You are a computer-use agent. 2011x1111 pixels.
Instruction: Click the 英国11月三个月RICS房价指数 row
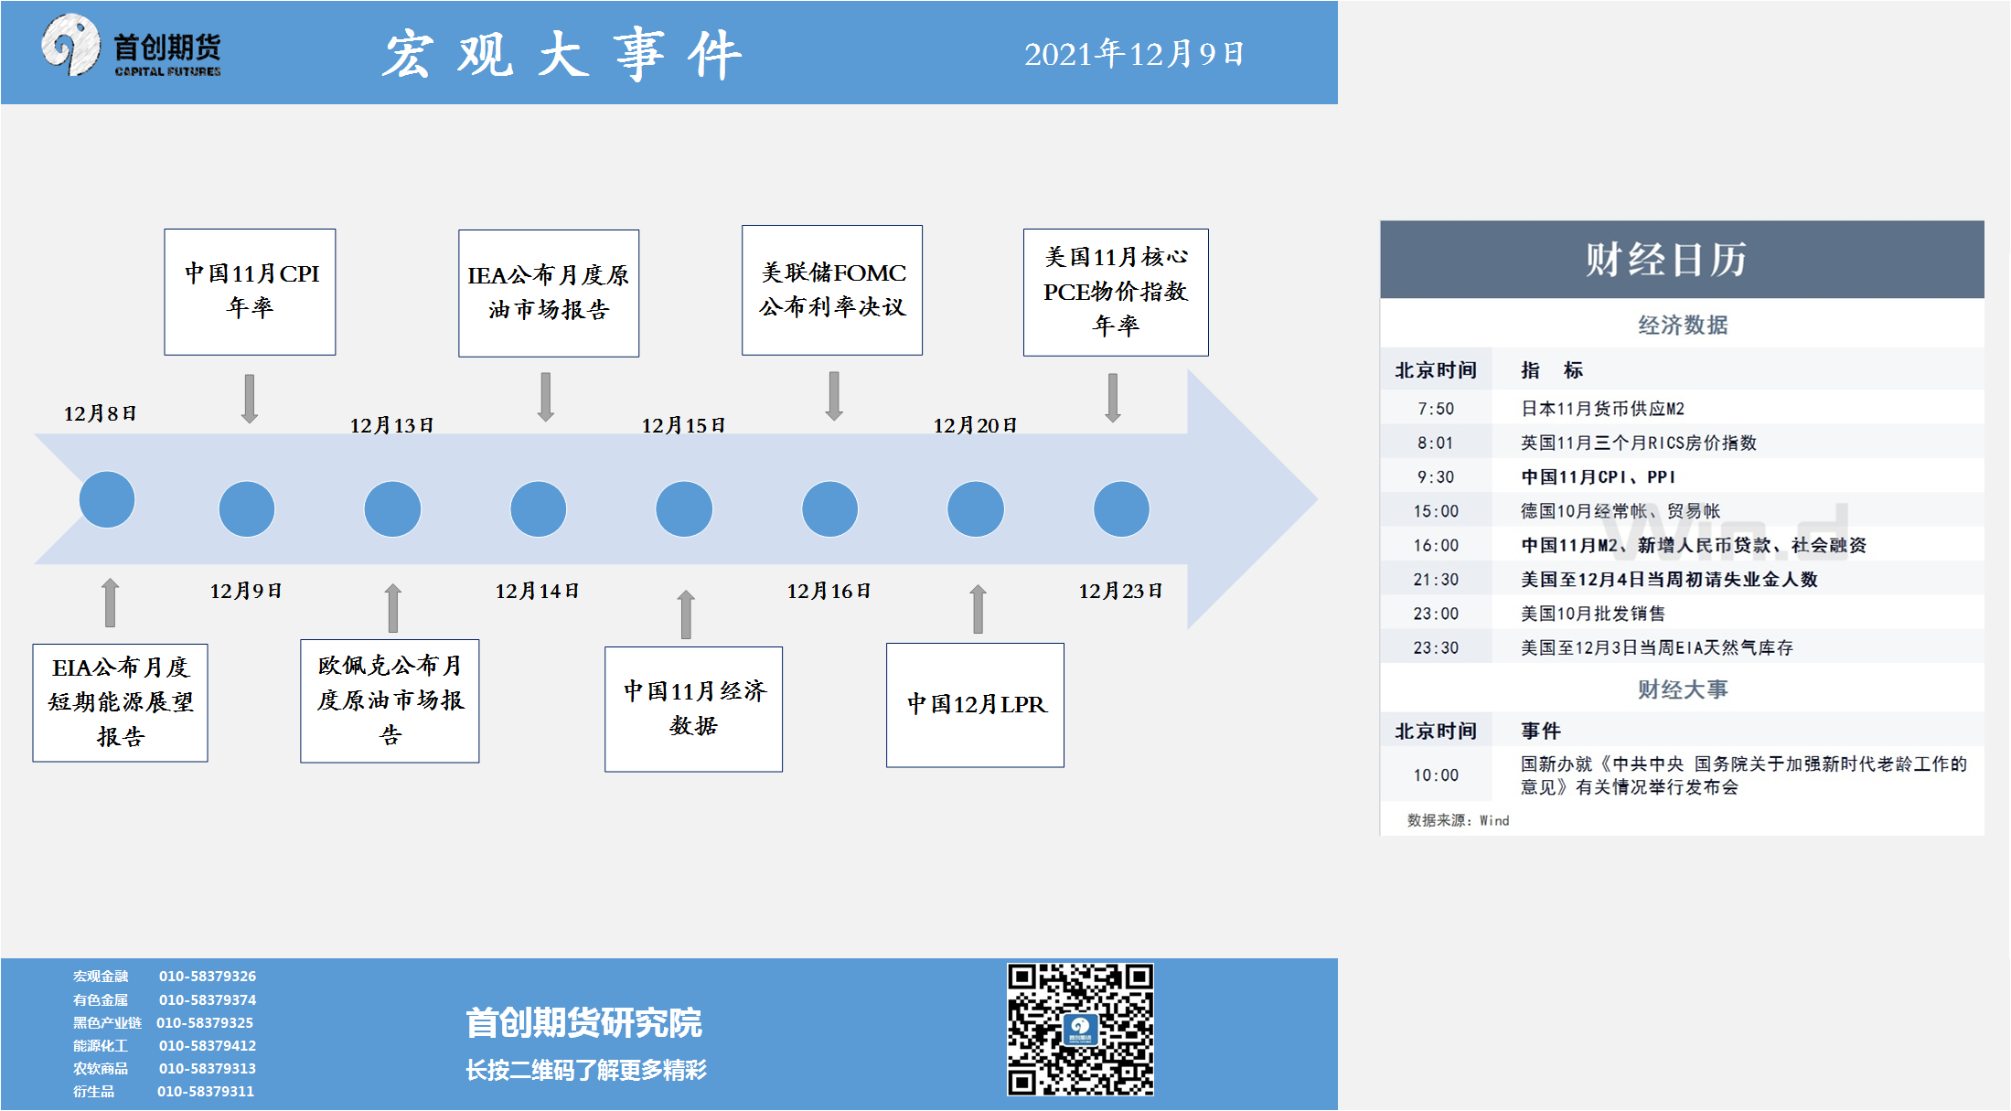(1682, 443)
